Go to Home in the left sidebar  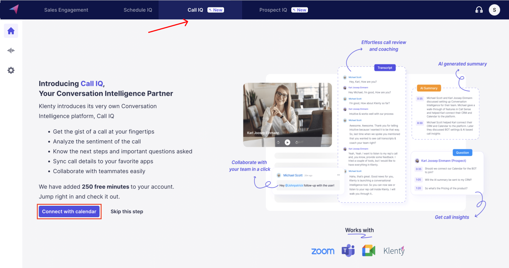pos(11,31)
